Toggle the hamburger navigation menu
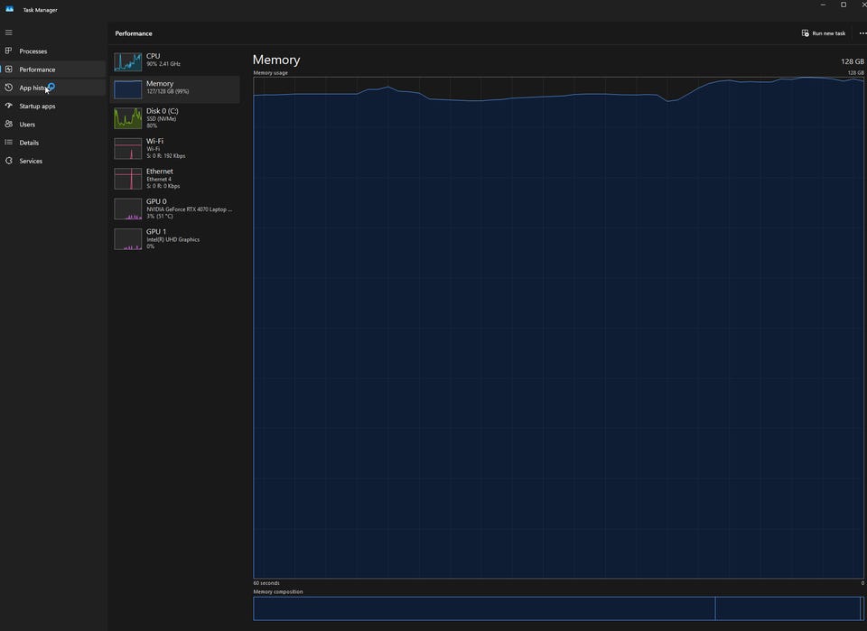This screenshot has height=631, width=867. (x=9, y=32)
